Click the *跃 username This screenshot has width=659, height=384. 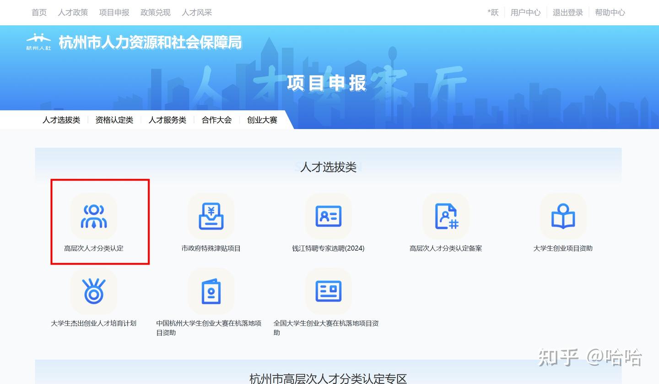tap(493, 12)
